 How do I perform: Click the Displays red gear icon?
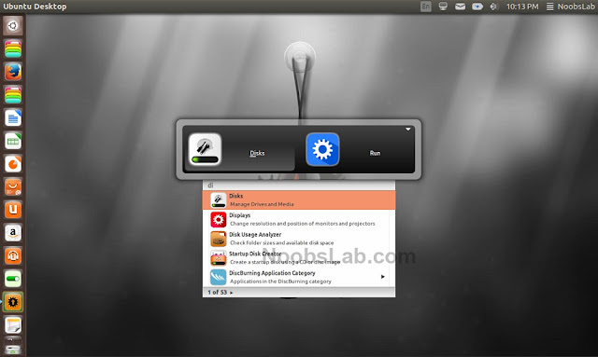click(218, 220)
